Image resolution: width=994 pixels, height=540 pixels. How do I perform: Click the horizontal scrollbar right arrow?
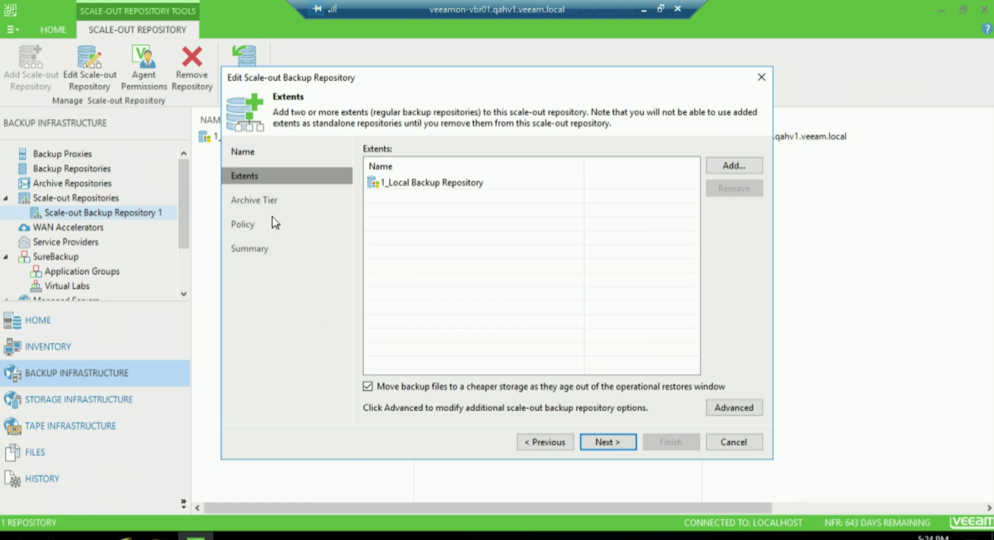click(x=989, y=508)
